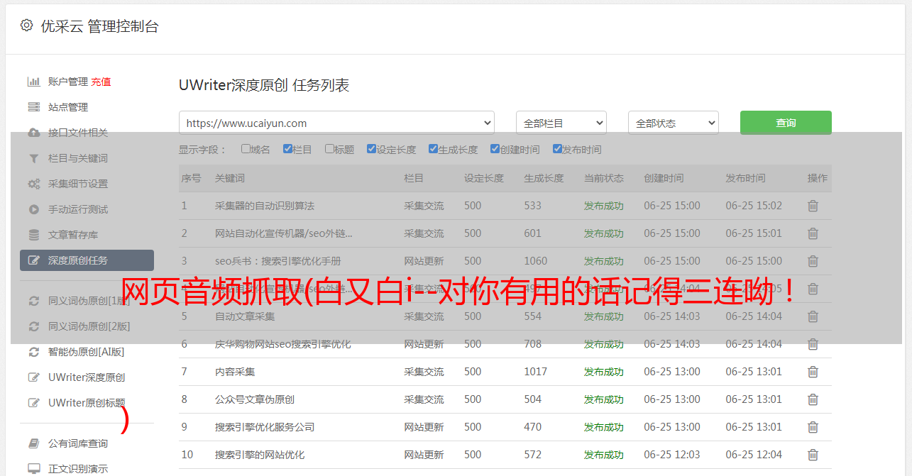Open UWriter深度原创 sidebar link
The width and height of the screenshot is (912, 476).
click(x=87, y=377)
